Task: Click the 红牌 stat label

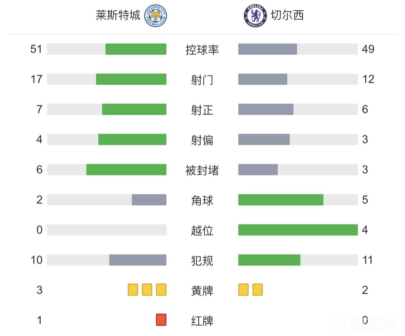Action: 202,321
